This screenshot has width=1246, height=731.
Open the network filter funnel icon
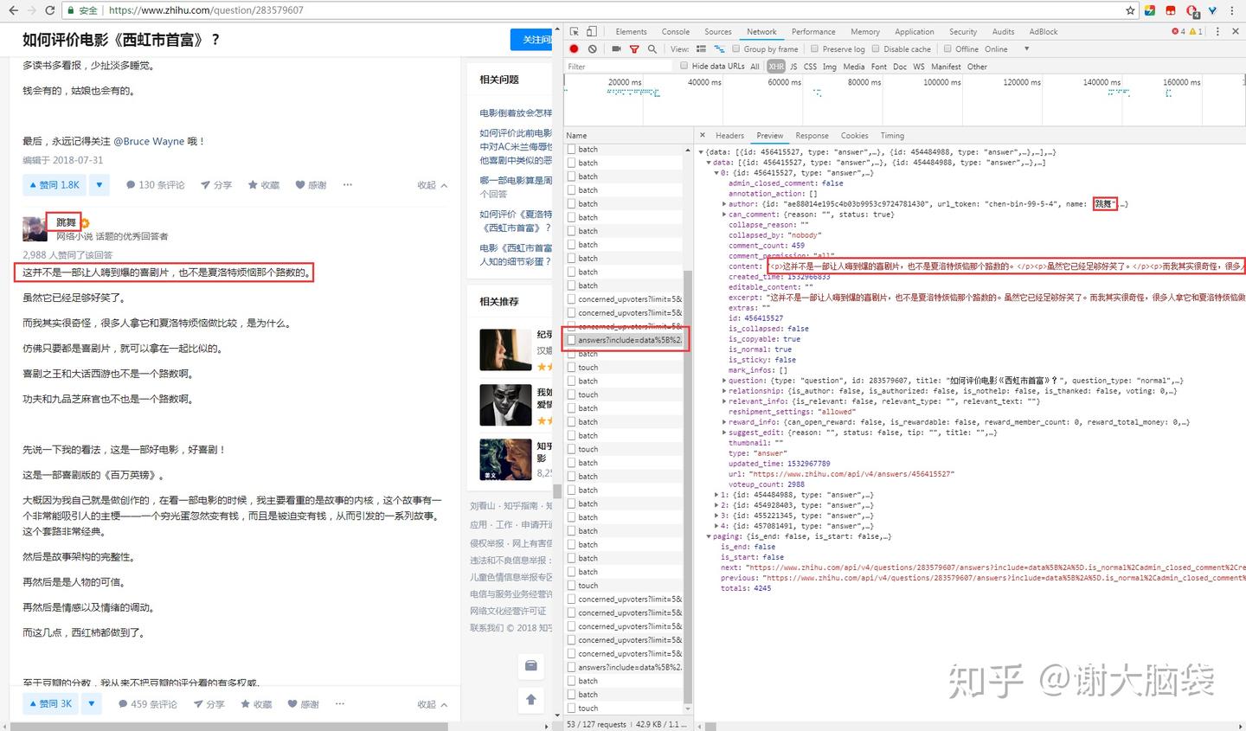coord(636,48)
